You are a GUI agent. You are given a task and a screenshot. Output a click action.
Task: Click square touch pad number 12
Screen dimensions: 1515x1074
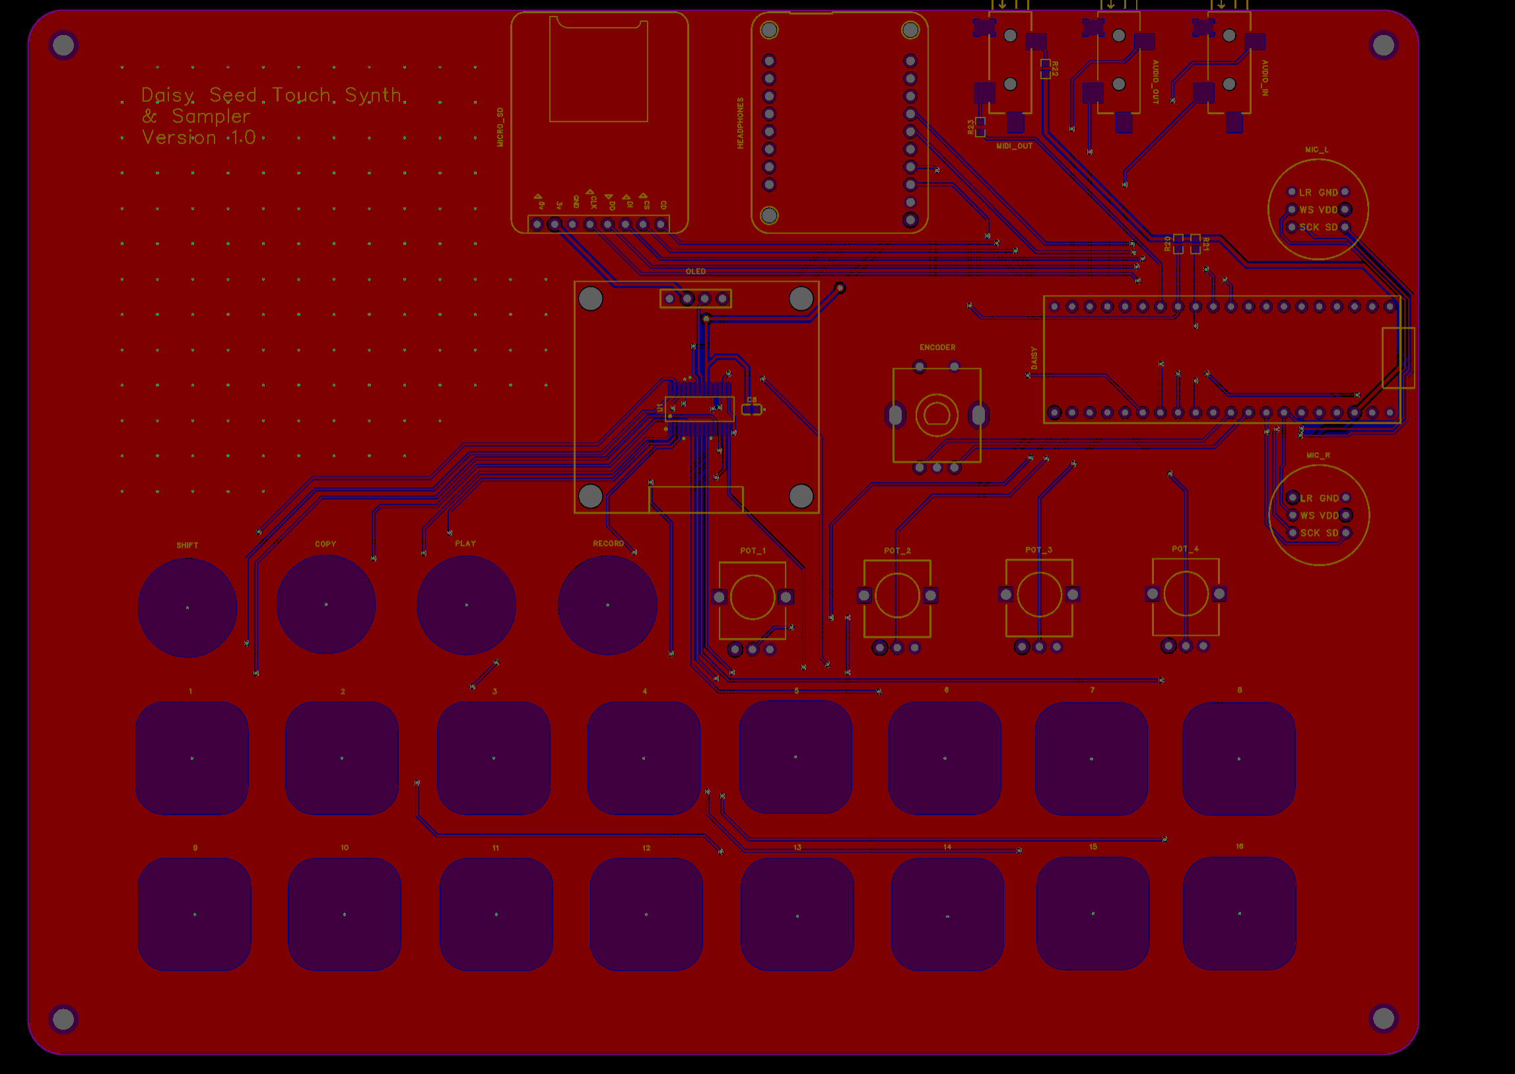tap(646, 914)
